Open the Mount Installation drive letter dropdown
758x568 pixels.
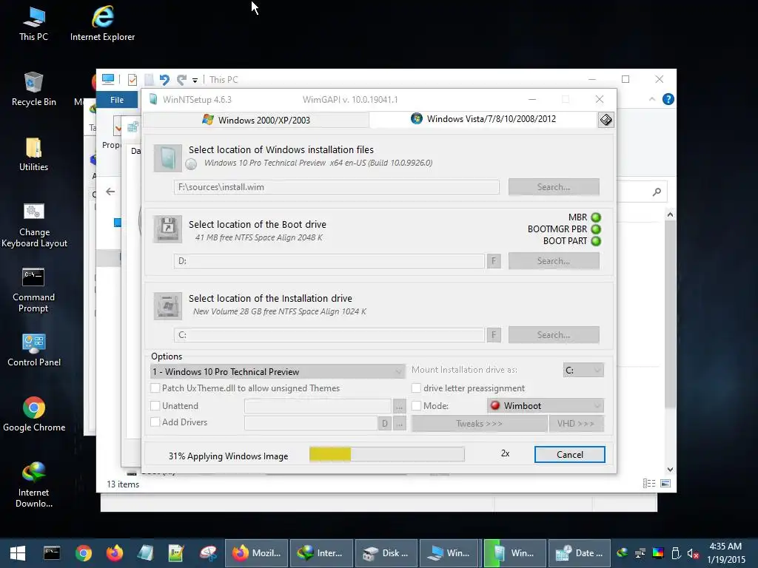click(x=583, y=370)
